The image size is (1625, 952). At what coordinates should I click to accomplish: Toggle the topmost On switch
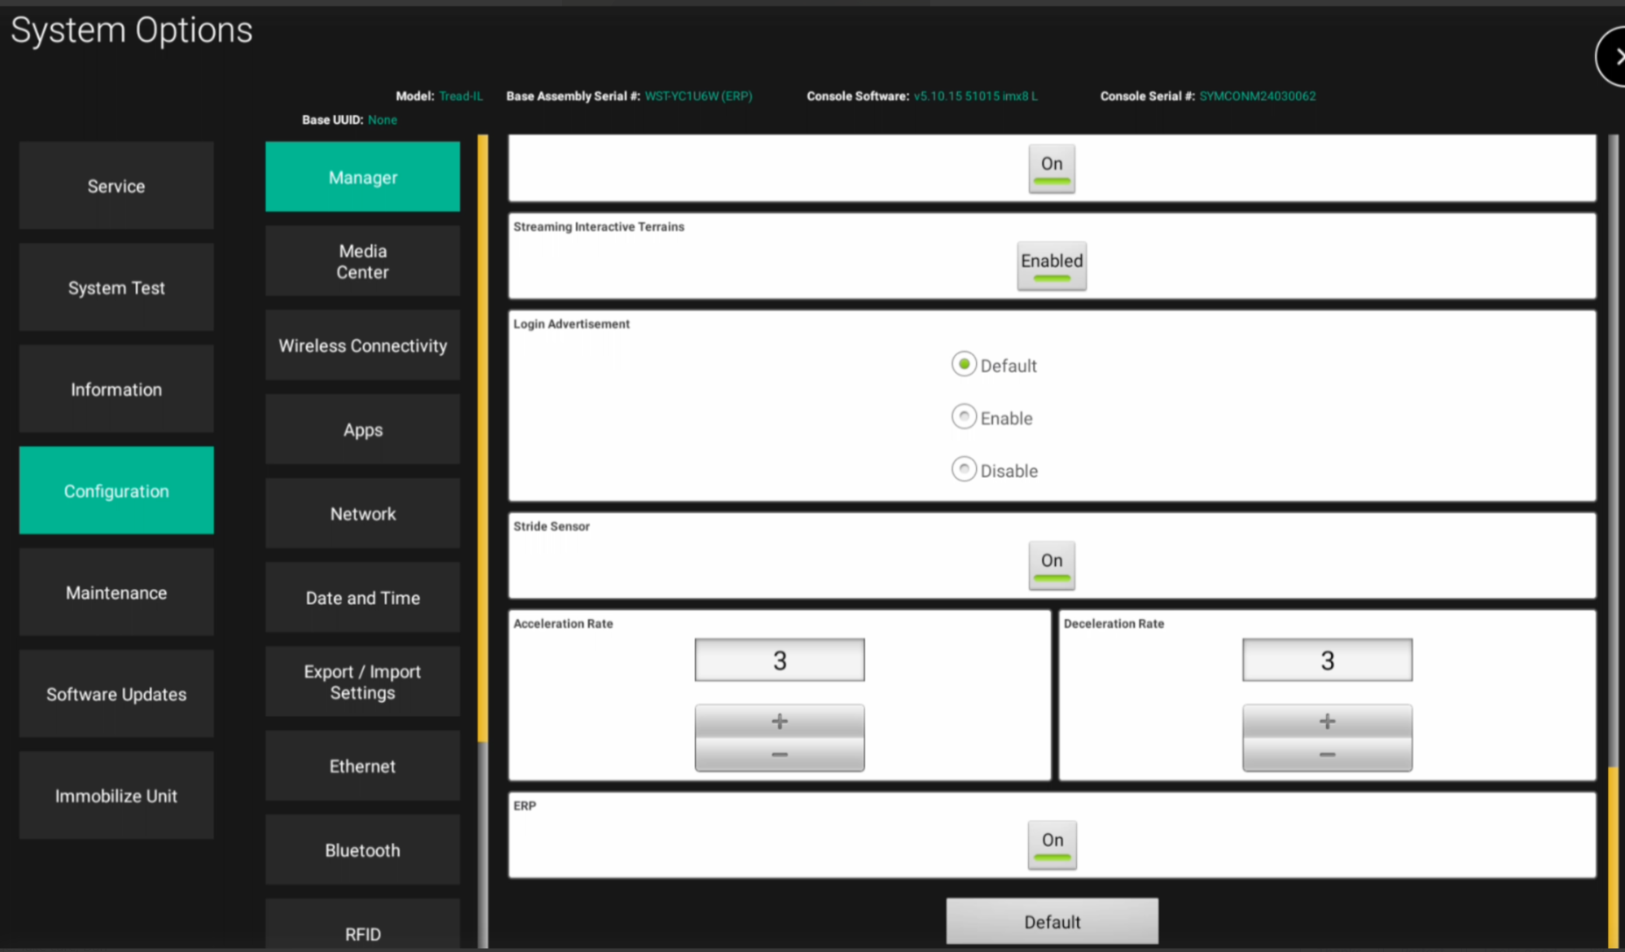click(x=1051, y=169)
